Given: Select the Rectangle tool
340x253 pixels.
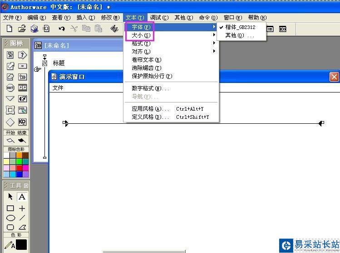Looking at the screenshot, I should pos(10,209).
